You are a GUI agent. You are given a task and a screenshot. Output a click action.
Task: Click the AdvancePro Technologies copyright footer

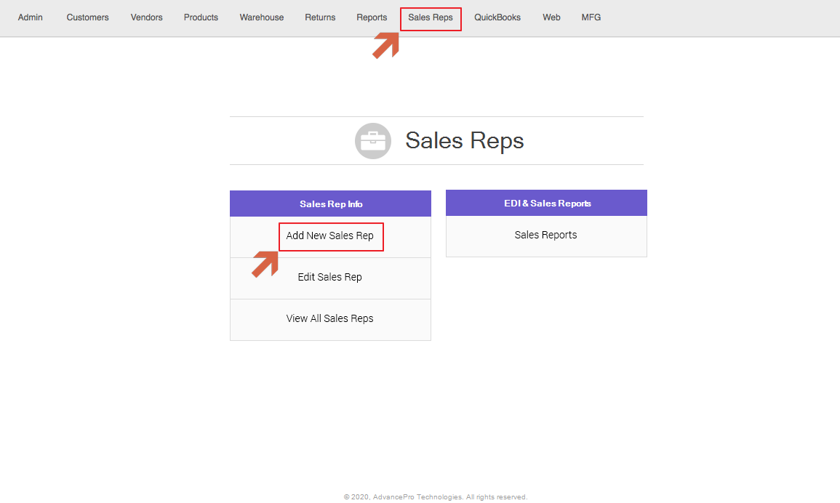[x=436, y=497]
